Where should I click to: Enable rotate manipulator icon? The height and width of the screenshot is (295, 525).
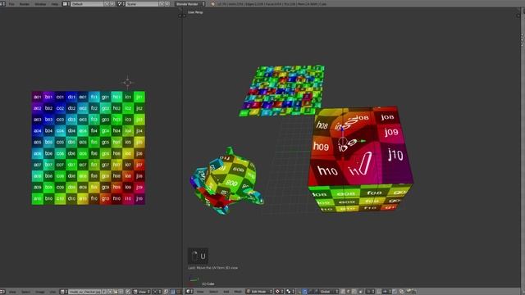[x=311, y=292]
